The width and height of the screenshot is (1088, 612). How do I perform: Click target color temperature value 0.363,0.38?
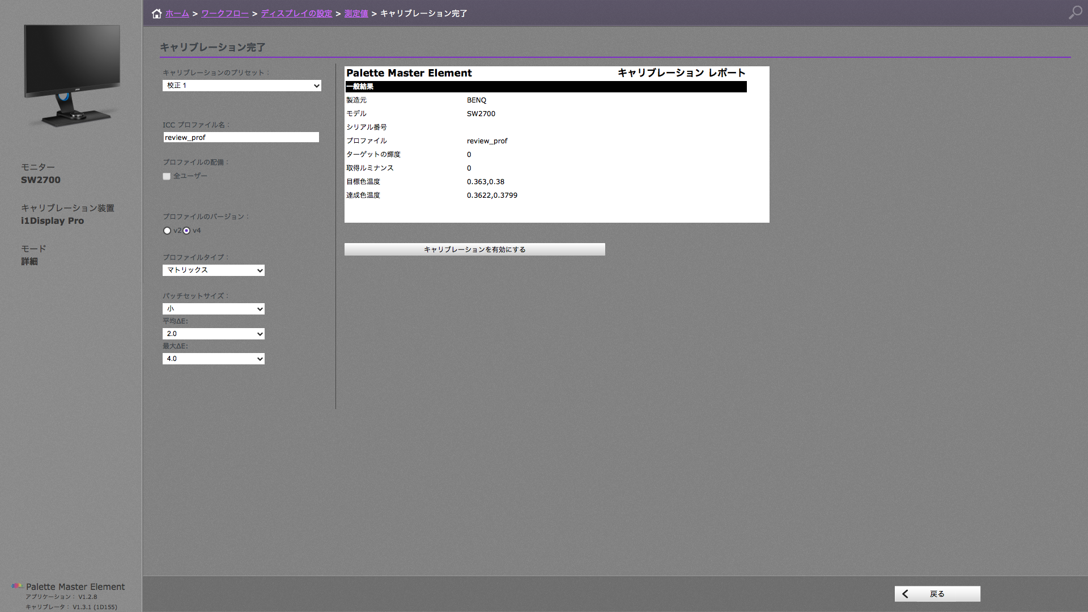pyautogui.click(x=486, y=182)
